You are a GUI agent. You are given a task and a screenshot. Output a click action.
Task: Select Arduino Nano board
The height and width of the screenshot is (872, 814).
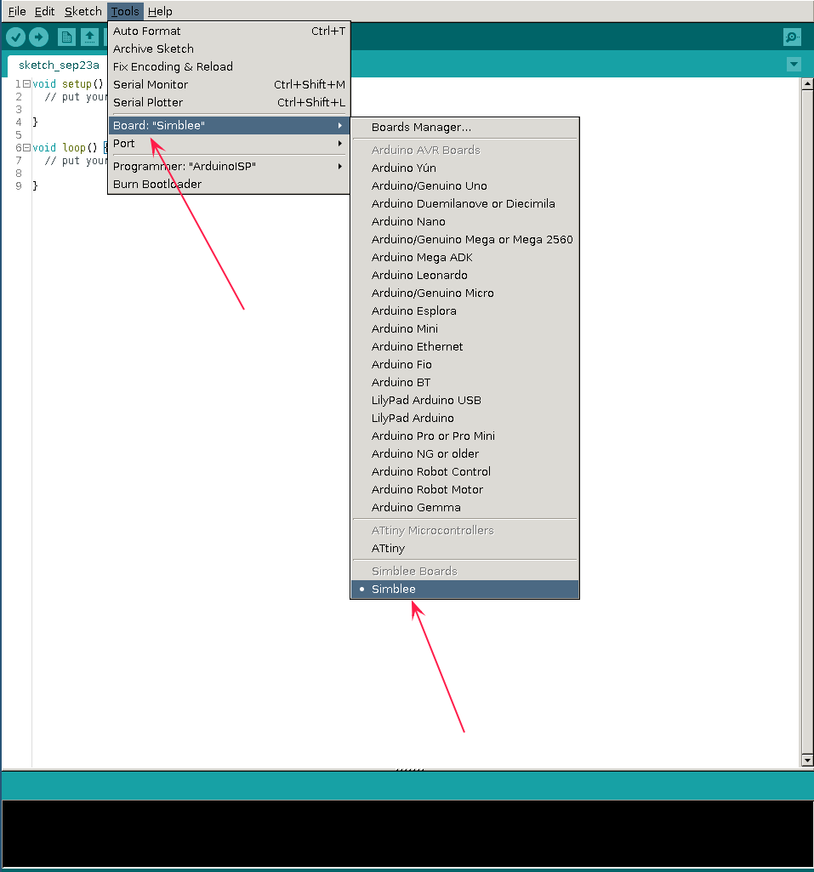pos(464,221)
